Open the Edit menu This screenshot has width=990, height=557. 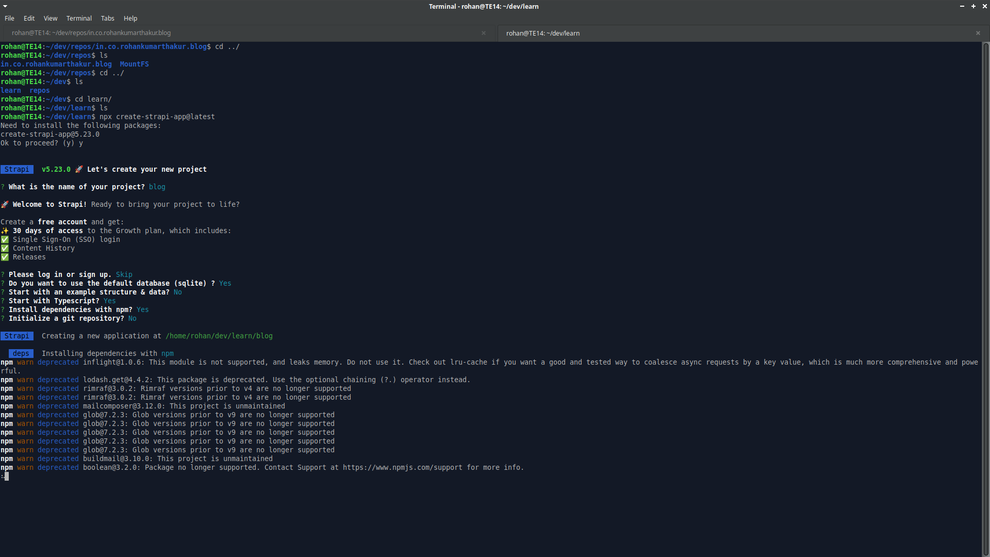29,18
